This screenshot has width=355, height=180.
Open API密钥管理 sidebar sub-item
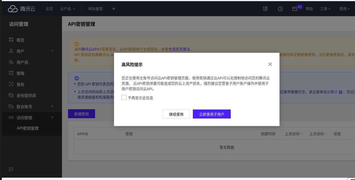[28, 128]
